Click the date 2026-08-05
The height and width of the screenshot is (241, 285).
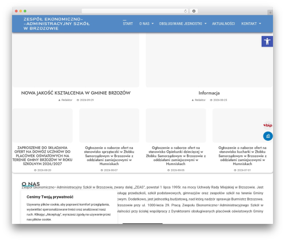[177, 170]
